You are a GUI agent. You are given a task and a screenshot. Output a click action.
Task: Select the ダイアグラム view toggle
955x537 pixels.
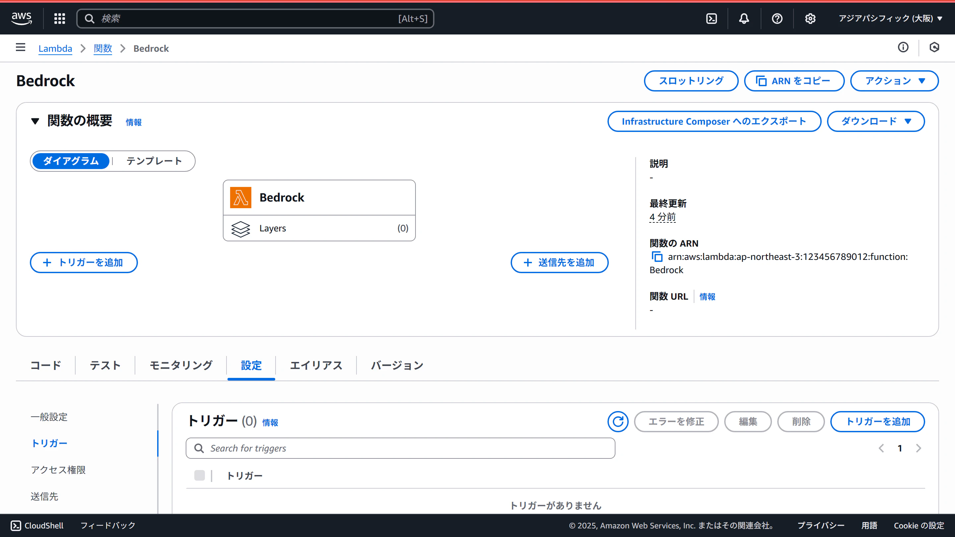tap(71, 161)
